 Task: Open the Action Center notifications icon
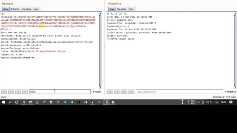click(x=231, y=102)
